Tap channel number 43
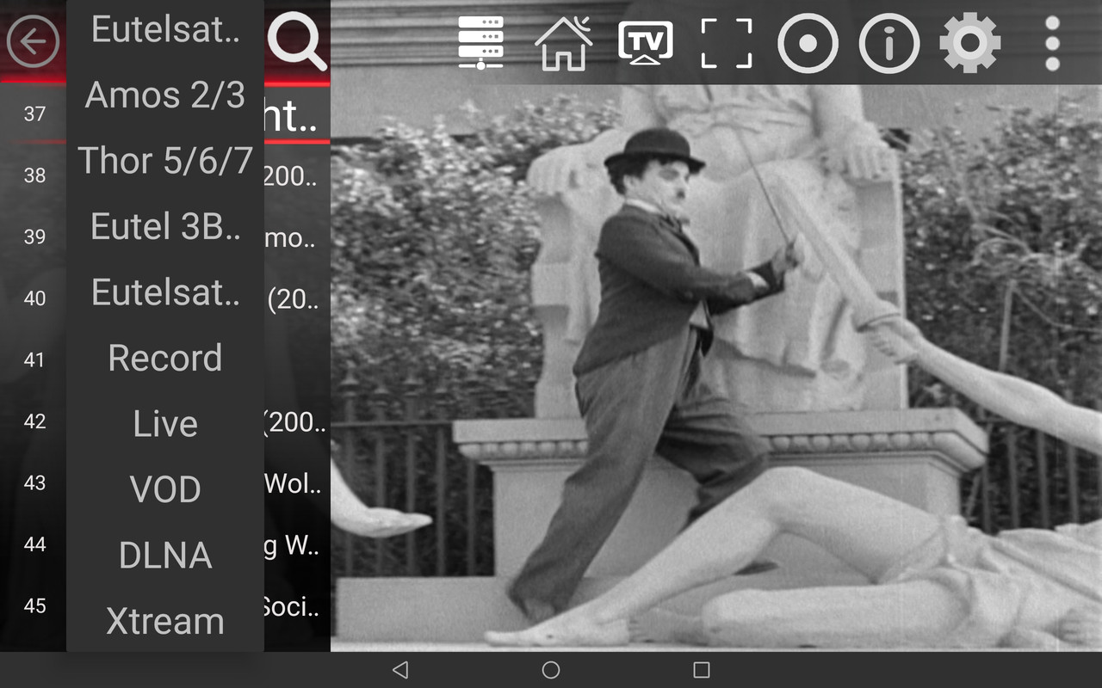1102x688 pixels. [x=34, y=483]
